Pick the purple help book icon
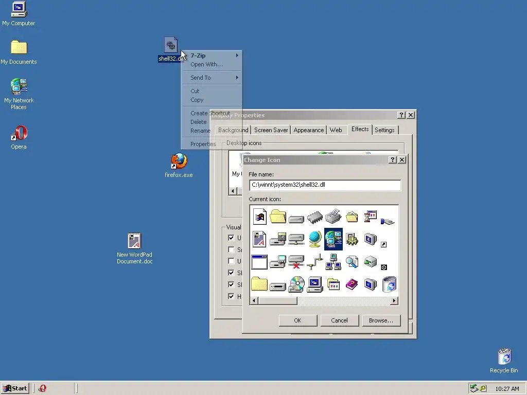The image size is (527, 395). [352, 284]
